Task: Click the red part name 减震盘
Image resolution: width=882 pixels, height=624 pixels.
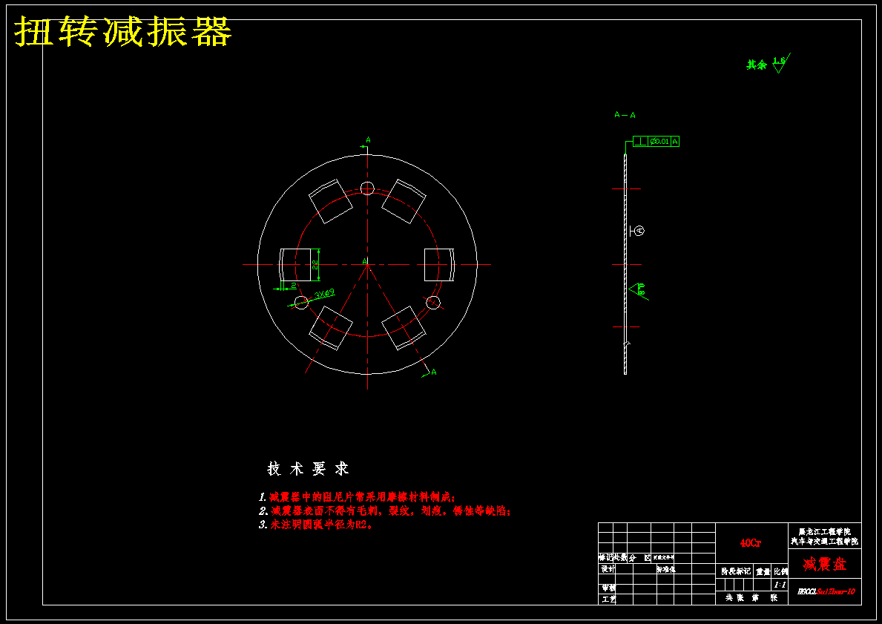Action: click(825, 564)
